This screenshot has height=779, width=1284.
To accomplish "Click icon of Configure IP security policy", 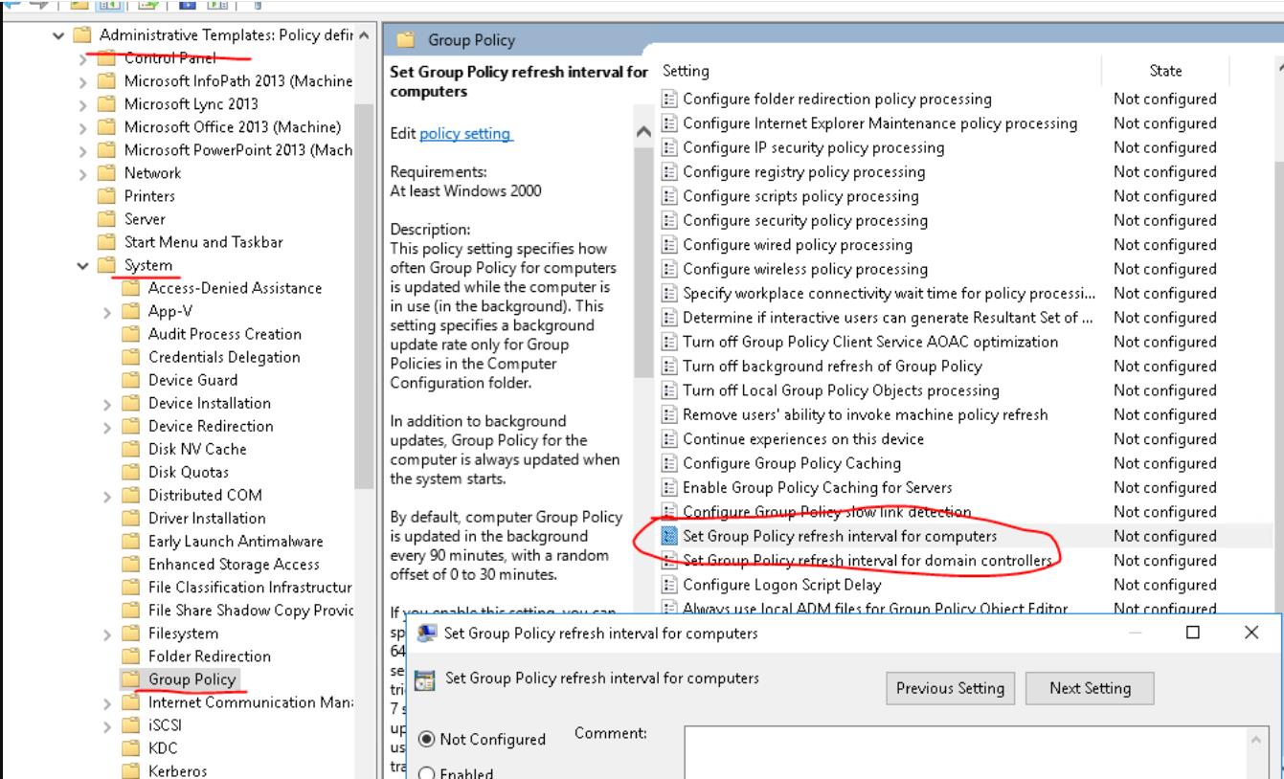I will coord(670,147).
